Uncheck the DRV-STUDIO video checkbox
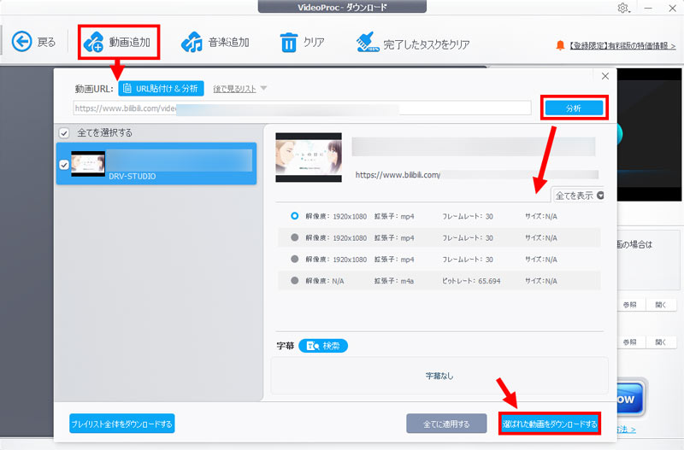This screenshot has width=684, height=450. coord(64,165)
